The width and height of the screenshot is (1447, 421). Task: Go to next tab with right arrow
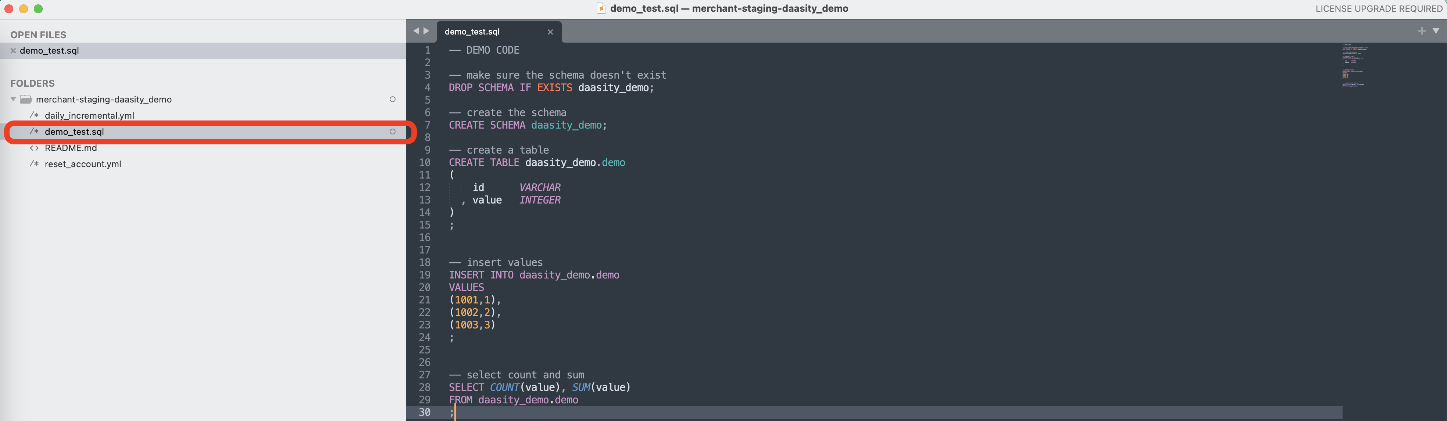click(x=426, y=31)
